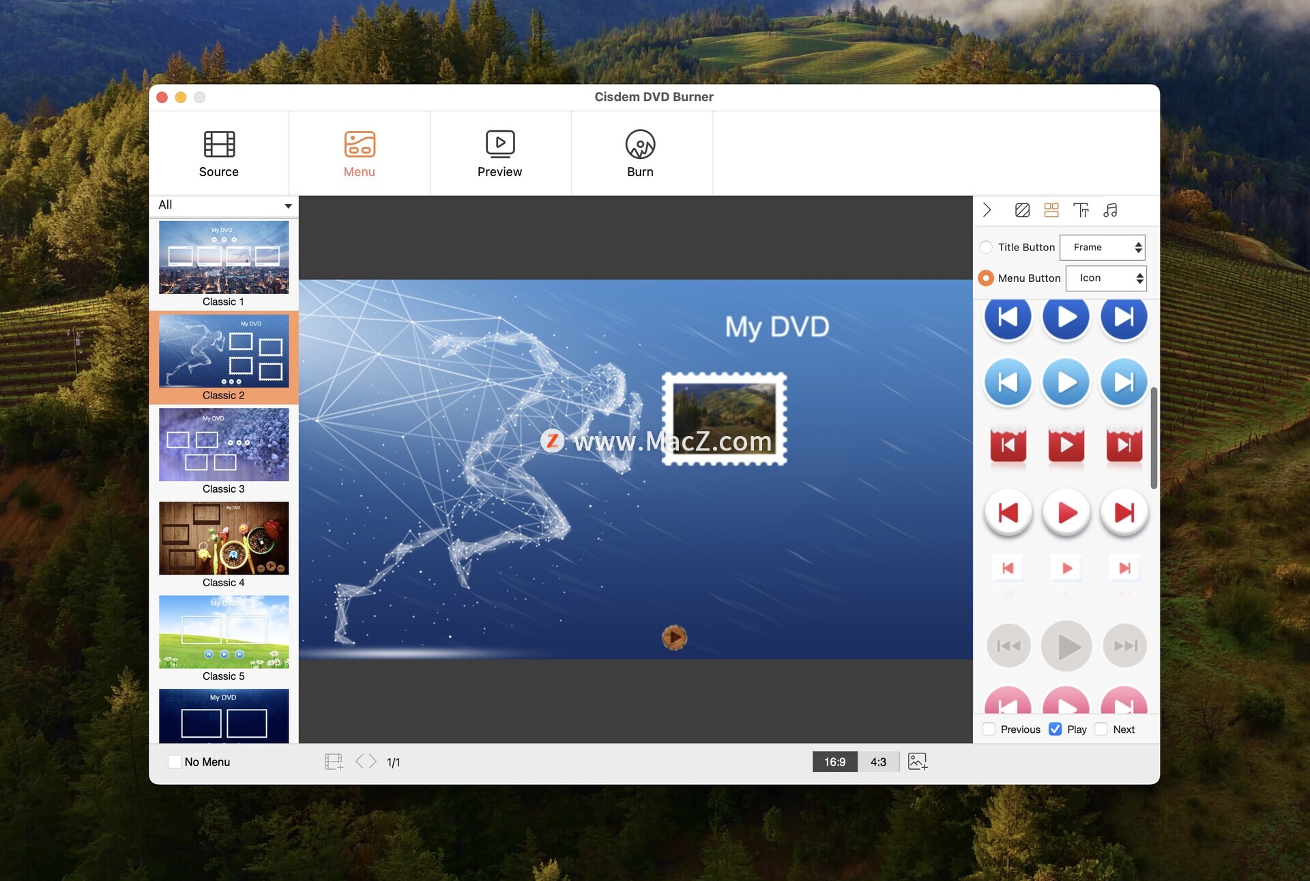This screenshot has height=881, width=1310.
Task: Apply the Classic 5 menu template
Action: tap(223, 638)
